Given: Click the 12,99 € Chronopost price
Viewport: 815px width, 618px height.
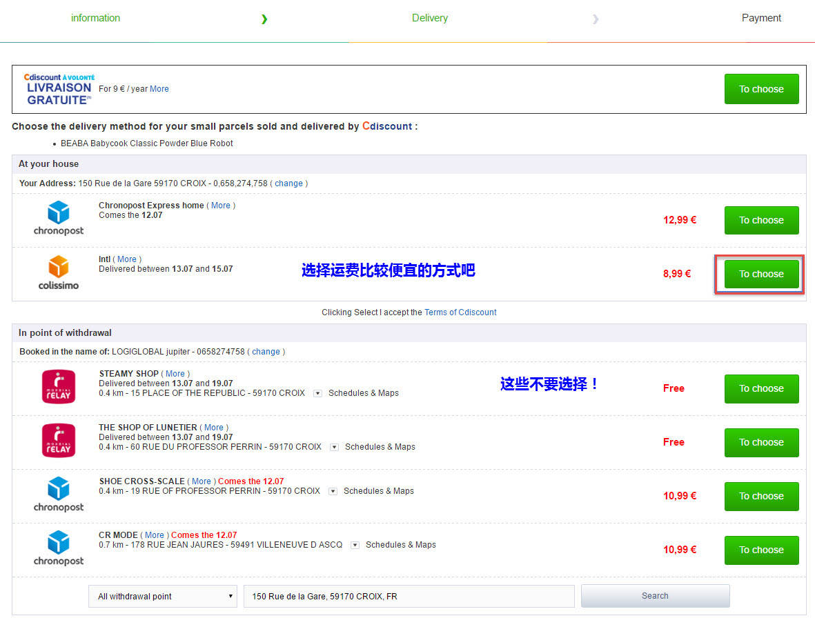Looking at the screenshot, I should 679,220.
